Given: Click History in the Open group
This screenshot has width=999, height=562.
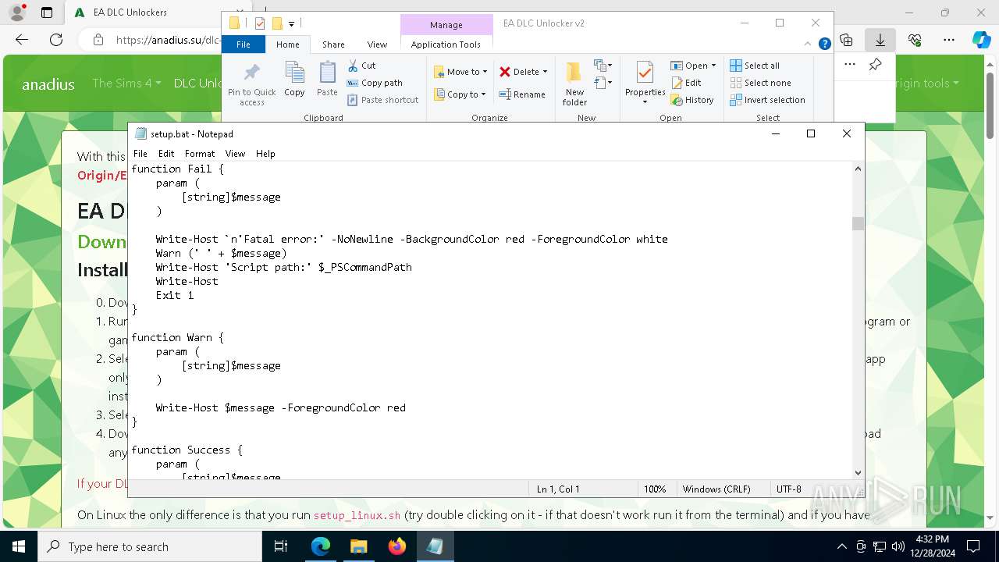Looking at the screenshot, I should 692,100.
